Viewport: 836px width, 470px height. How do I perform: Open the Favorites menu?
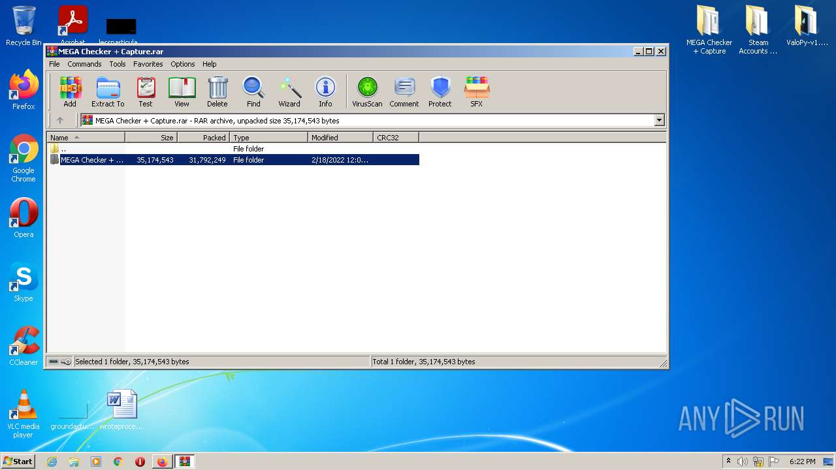[148, 64]
